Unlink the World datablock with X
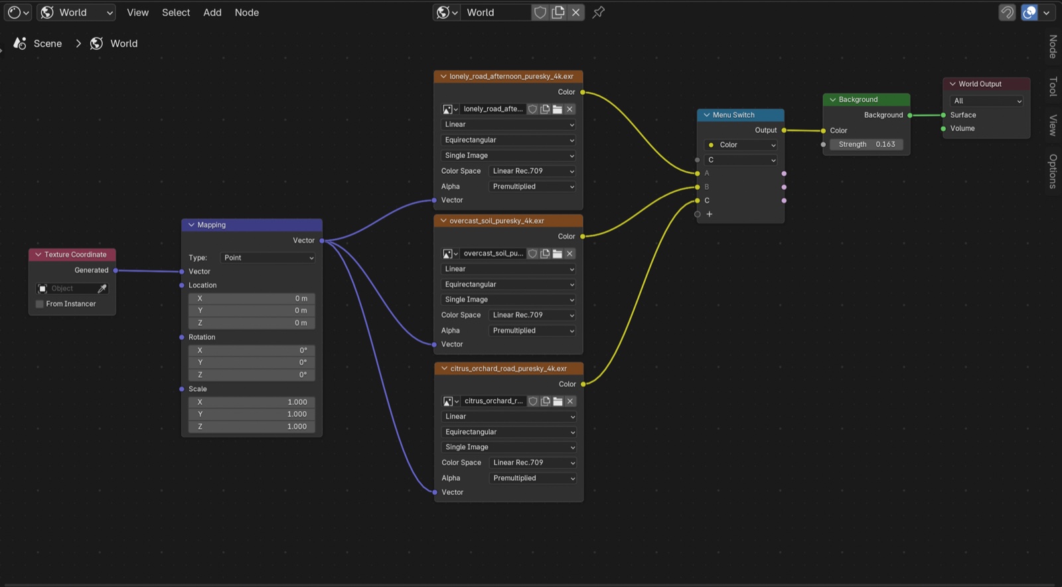This screenshot has width=1062, height=587. pos(576,12)
